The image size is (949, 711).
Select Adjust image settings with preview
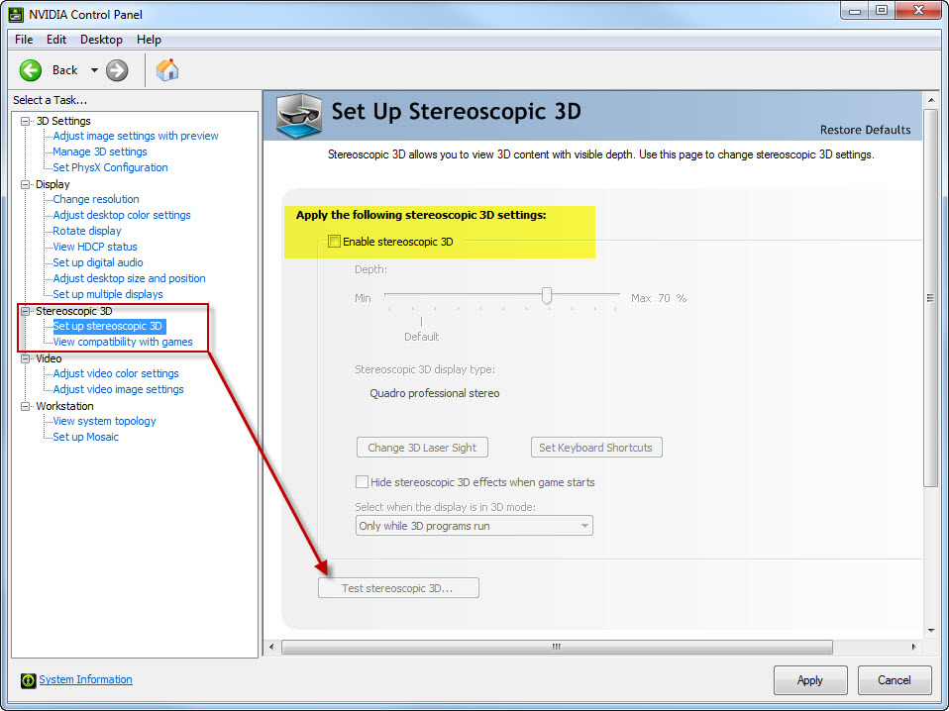pyautogui.click(x=136, y=136)
